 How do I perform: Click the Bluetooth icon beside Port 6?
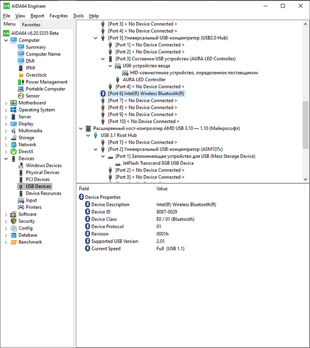tap(103, 94)
